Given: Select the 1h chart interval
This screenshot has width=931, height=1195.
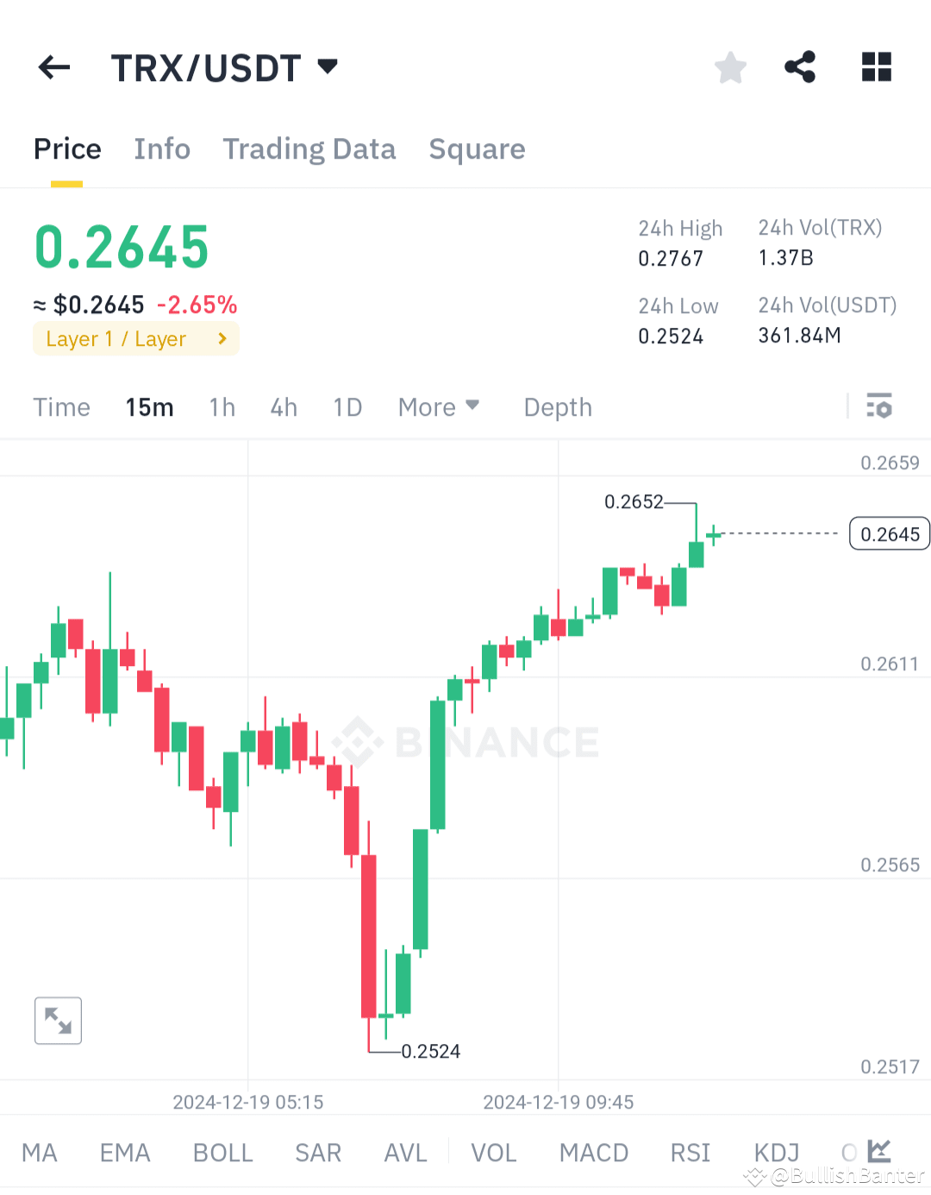Looking at the screenshot, I should coord(222,406).
